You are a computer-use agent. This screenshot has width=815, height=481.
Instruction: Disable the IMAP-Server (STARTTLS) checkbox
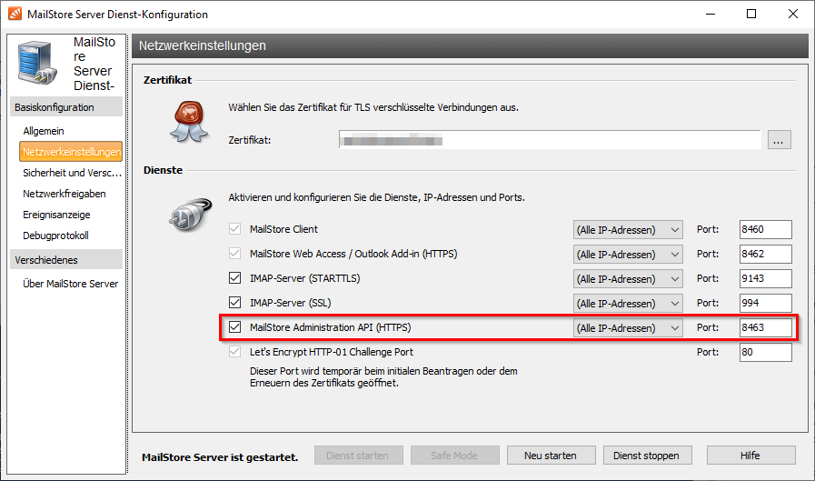click(235, 278)
